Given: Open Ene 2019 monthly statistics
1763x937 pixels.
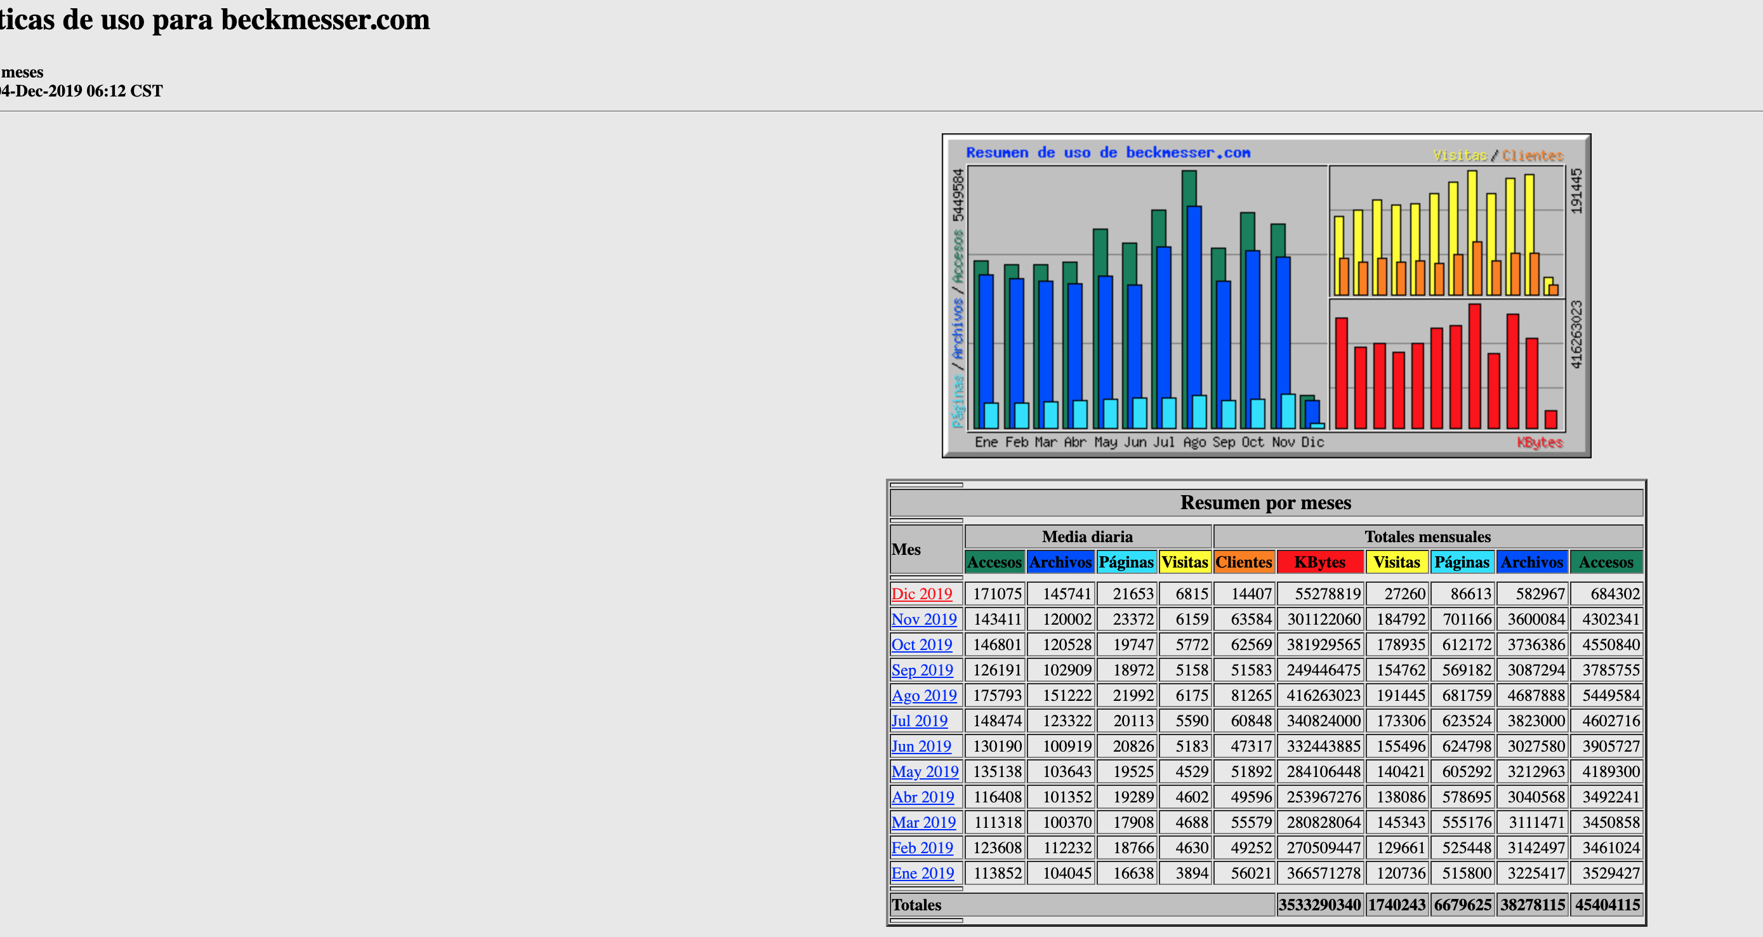Looking at the screenshot, I should coord(922,873).
